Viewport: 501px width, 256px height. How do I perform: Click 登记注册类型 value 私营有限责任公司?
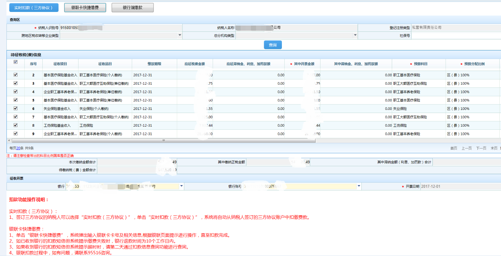(x=427, y=28)
